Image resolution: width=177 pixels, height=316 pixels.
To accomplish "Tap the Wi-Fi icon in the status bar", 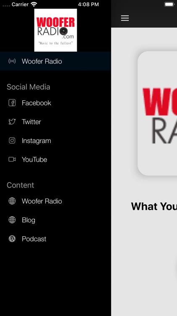I will 34,4.
